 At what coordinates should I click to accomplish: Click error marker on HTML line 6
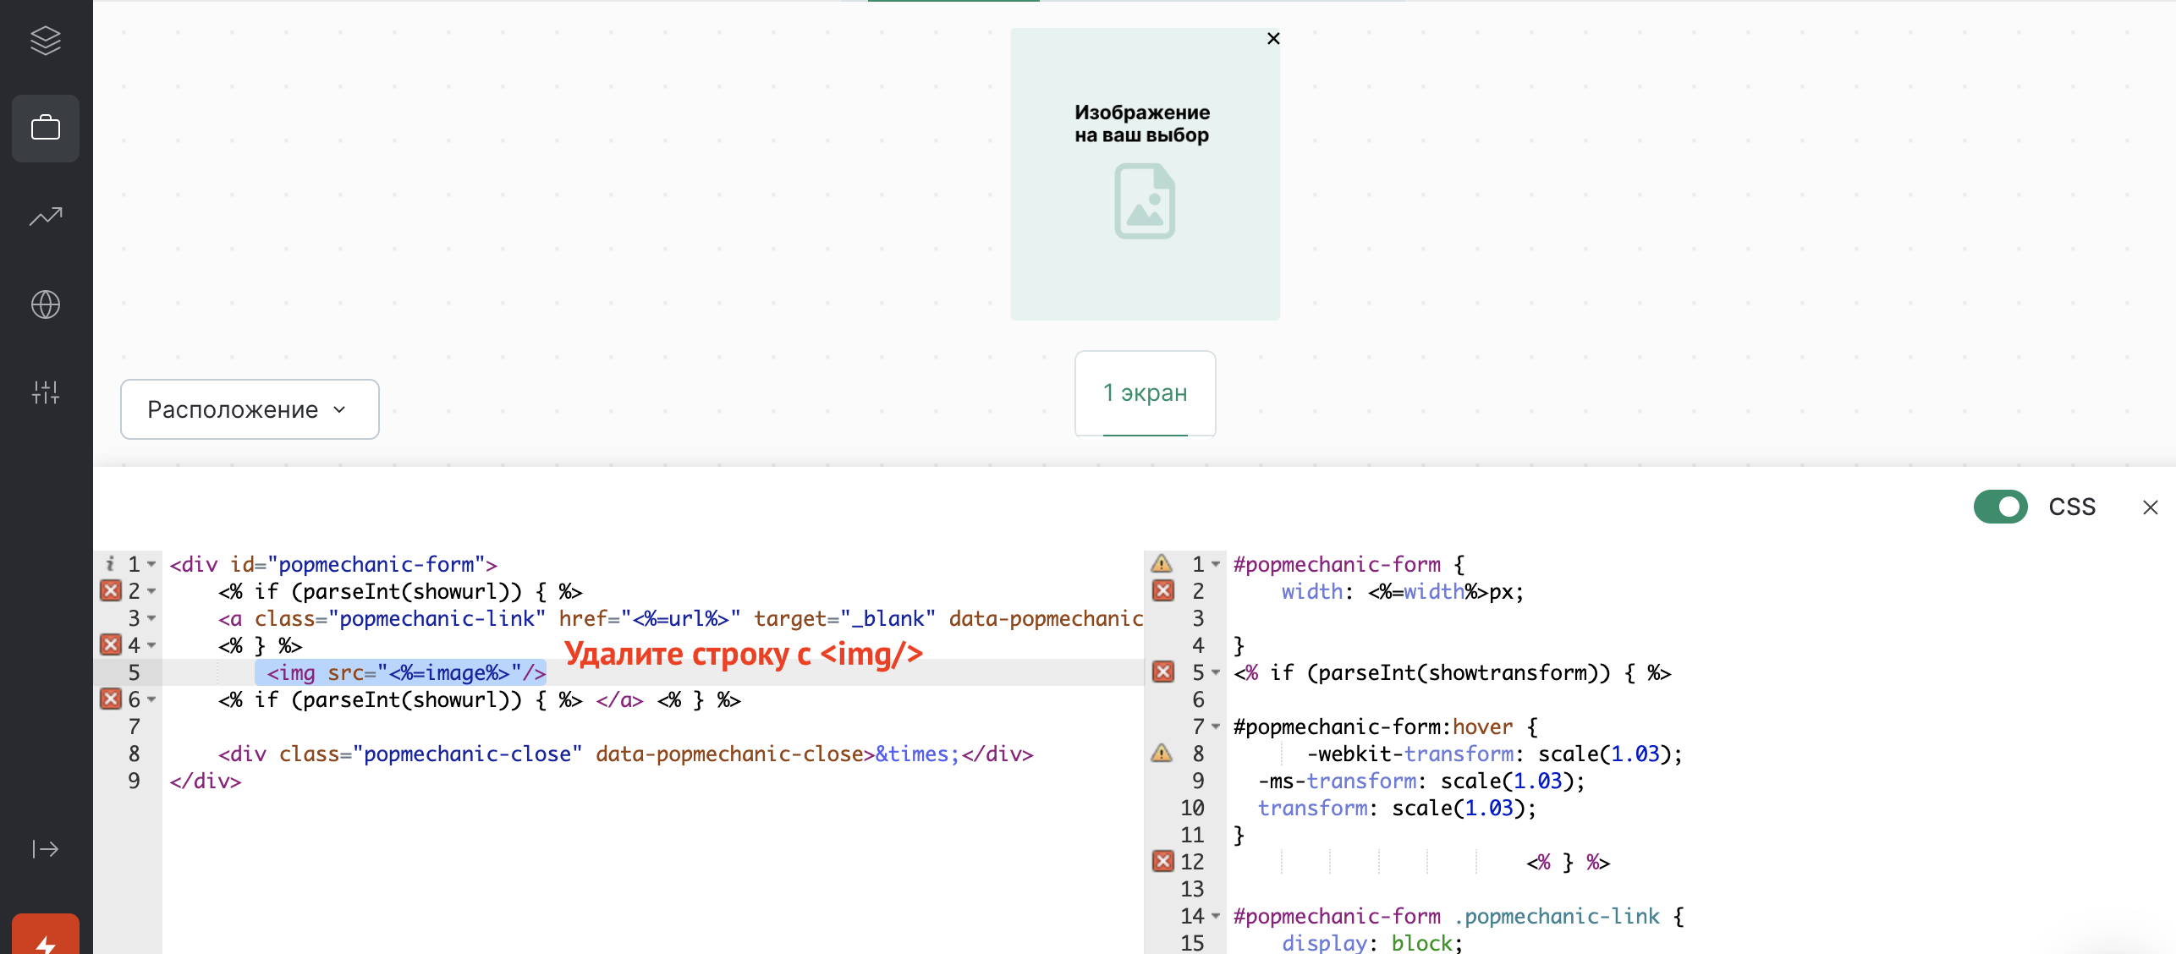[x=111, y=699]
